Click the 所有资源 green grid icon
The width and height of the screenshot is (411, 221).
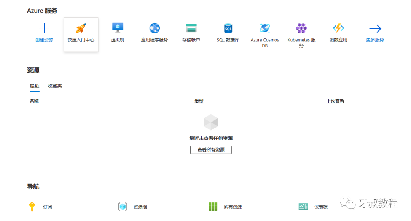pos(213,207)
